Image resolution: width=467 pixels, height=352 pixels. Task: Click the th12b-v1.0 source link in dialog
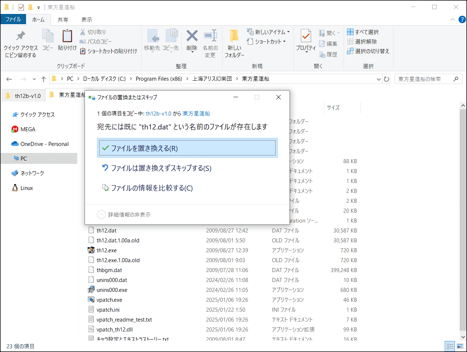[x=158, y=114]
